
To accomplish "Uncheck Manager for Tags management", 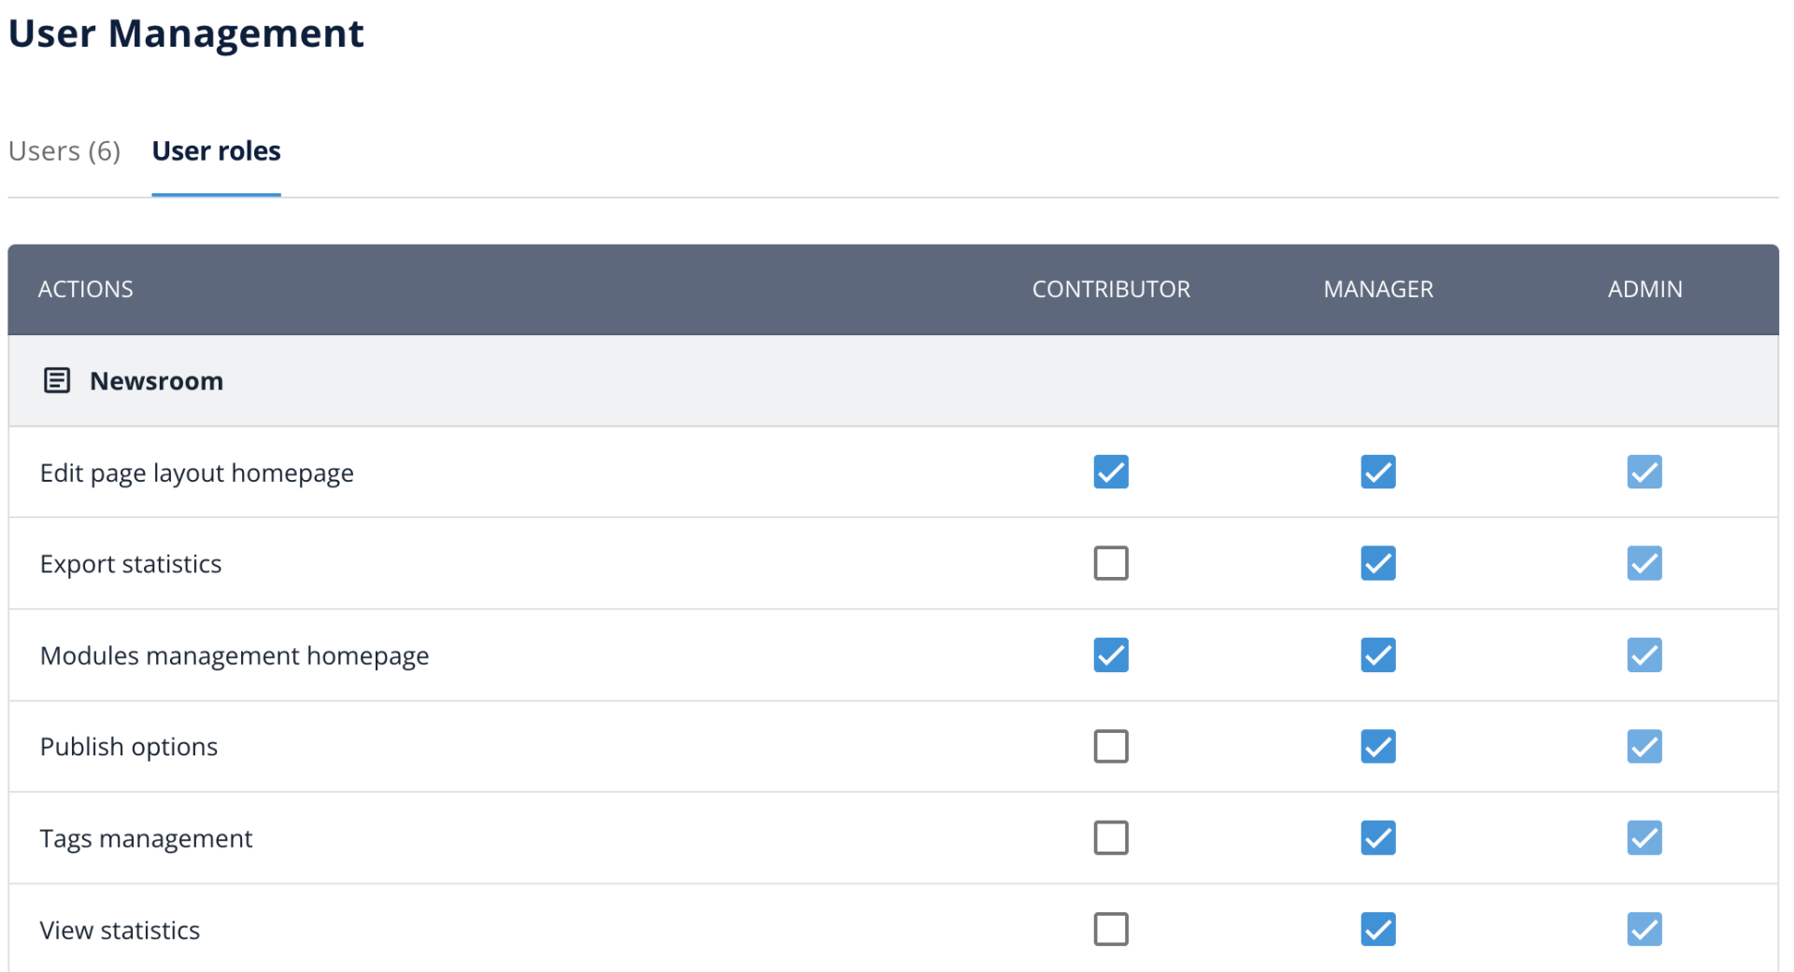I will [x=1377, y=838].
